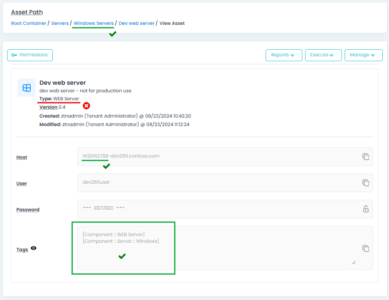Click the Windows asset type icon
This screenshot has height=300, width=389.
pyautogui.click(x=26, y=88)
